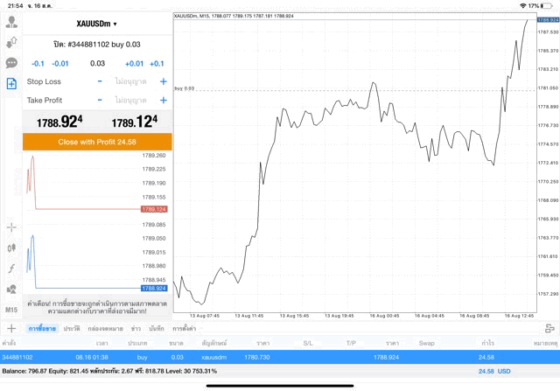Open the drawing objects shapes icon
The image size is (560, 391).
11,288
